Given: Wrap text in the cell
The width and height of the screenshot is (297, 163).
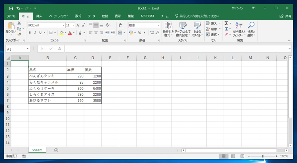Looking at the screenshot, I should coord(120,25).
